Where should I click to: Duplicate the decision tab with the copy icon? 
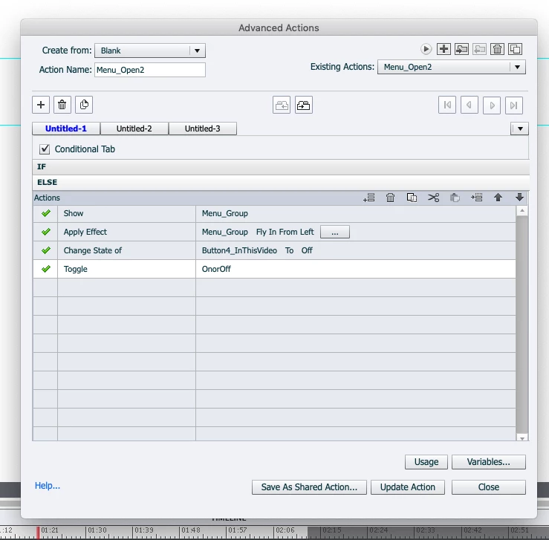click(84, 105)
